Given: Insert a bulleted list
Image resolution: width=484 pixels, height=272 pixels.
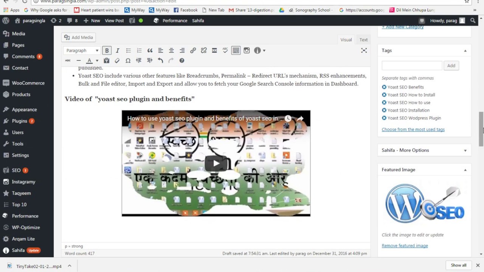Looking at the screenshot, I should 129,50.
